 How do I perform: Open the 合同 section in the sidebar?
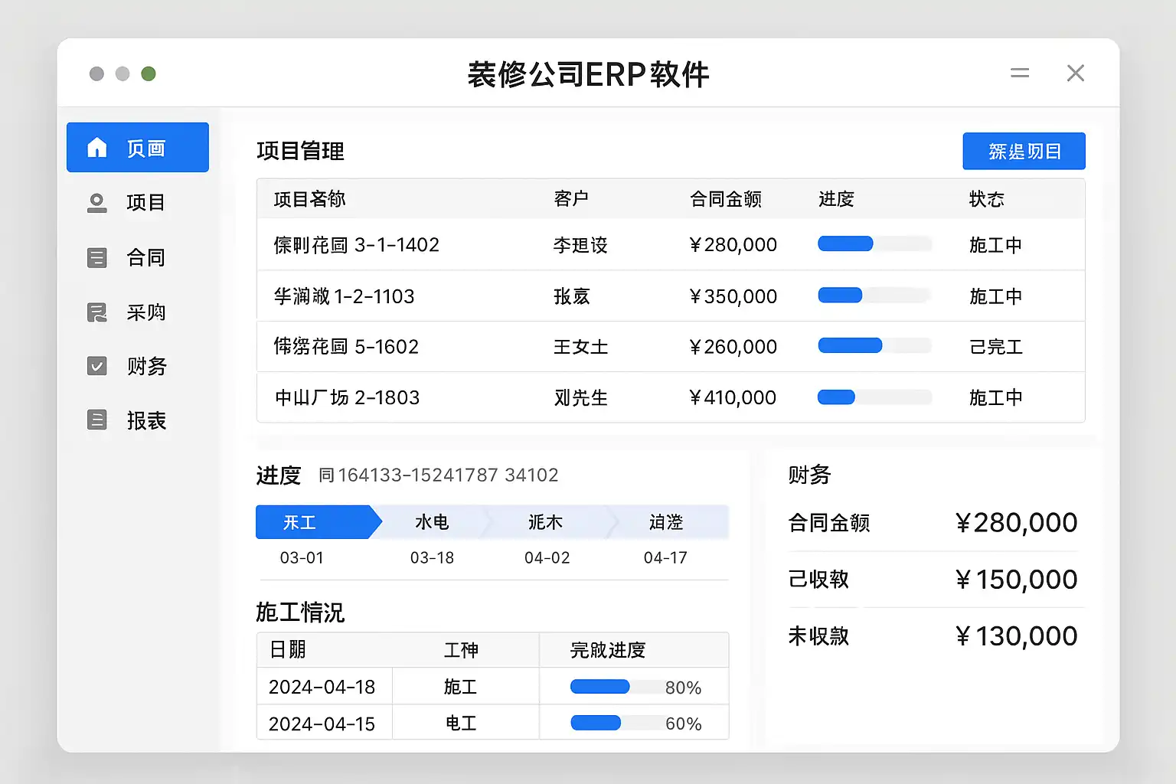145,258
